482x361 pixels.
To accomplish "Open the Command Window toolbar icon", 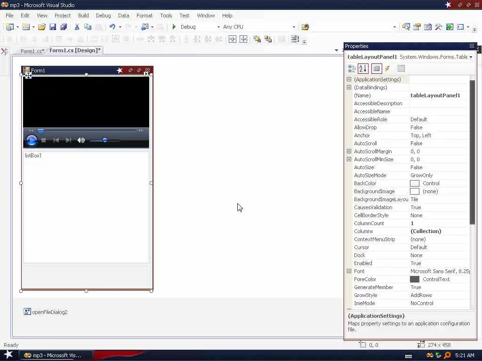I will tap(460, 27).
